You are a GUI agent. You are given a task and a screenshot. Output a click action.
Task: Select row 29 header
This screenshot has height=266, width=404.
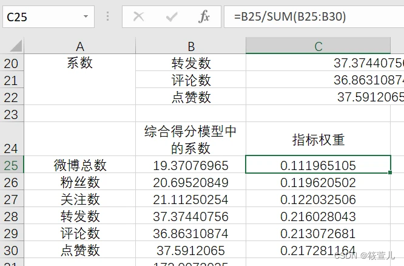click(x=12, y=233)
